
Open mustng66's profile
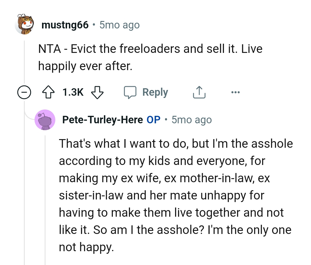point(65,25)
